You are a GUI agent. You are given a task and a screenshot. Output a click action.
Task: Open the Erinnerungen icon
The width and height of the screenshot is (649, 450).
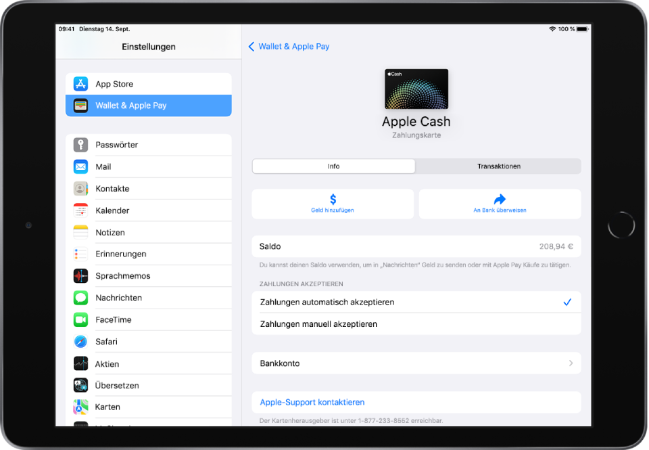pos(80,254)
